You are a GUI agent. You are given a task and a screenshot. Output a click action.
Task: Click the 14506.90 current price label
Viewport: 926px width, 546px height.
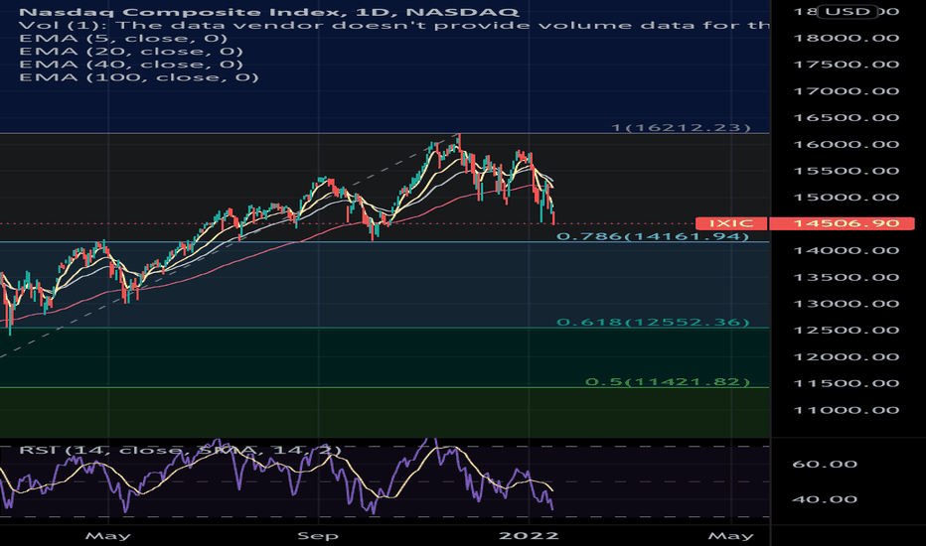(843, 223)
